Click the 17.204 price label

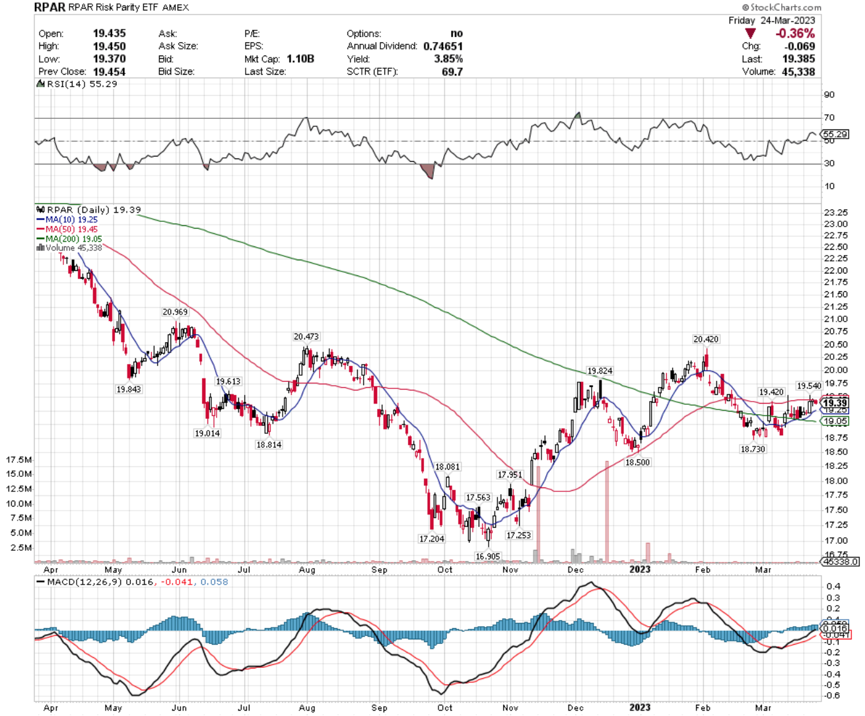(x=432, y=539)
